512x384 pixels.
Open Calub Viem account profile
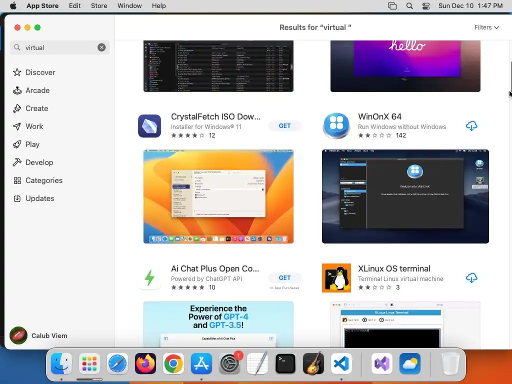(x=38, y=335)
